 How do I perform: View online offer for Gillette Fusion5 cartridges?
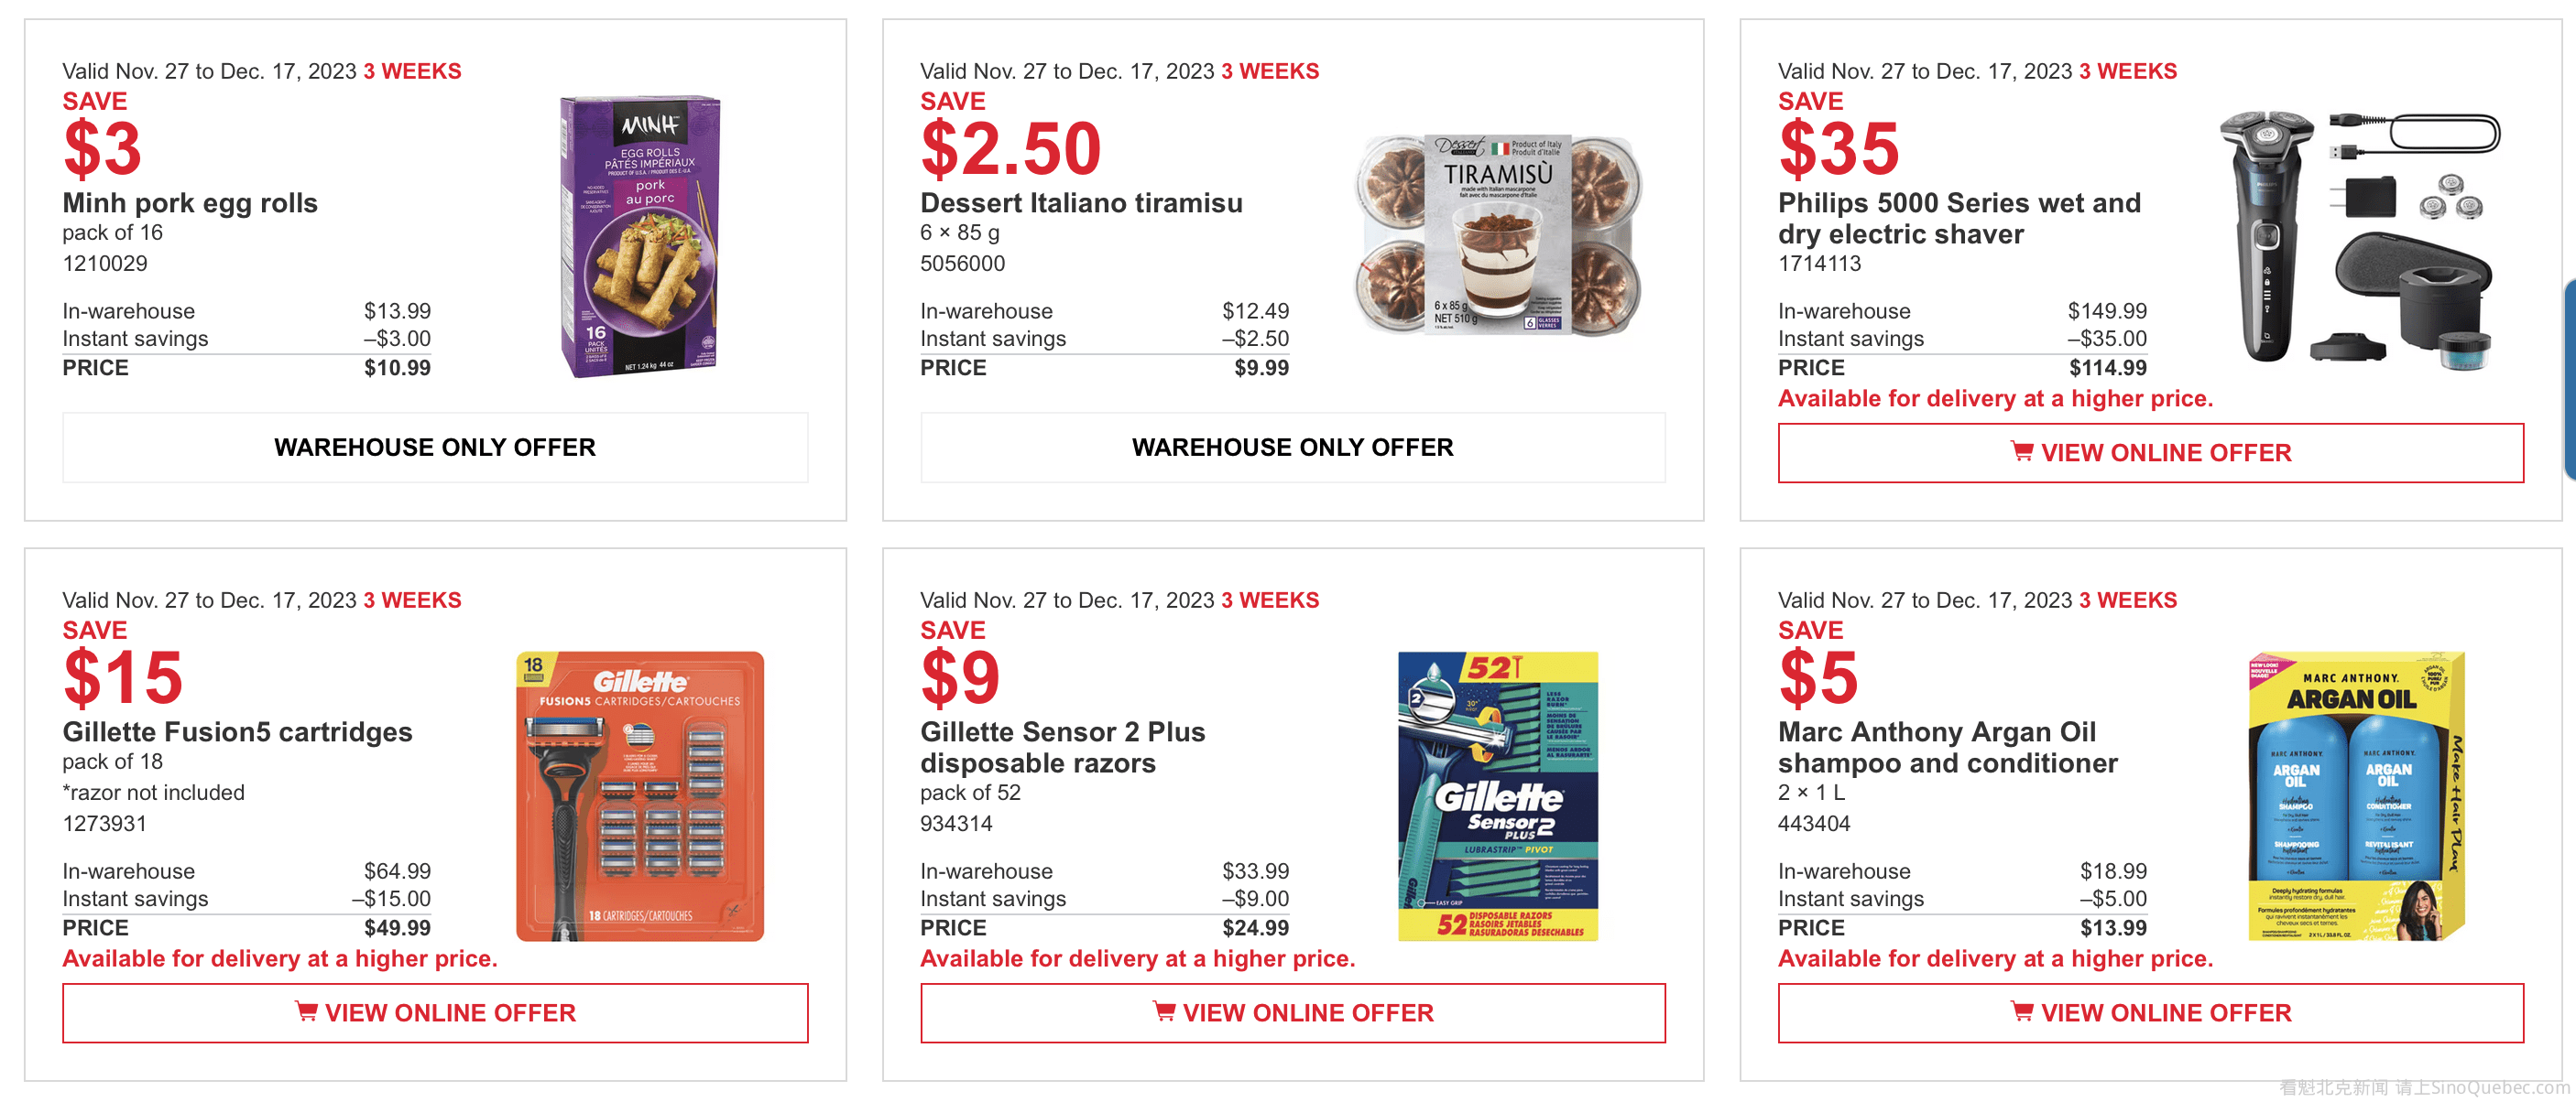click(x=435, y=1012)
